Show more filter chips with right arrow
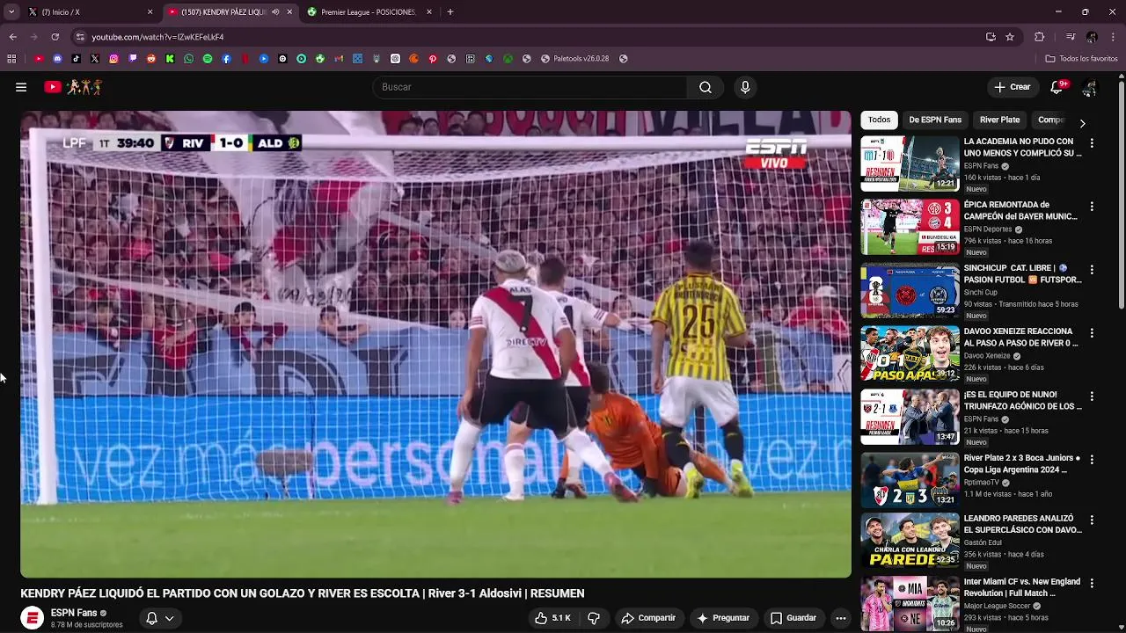 [1082, 123]
